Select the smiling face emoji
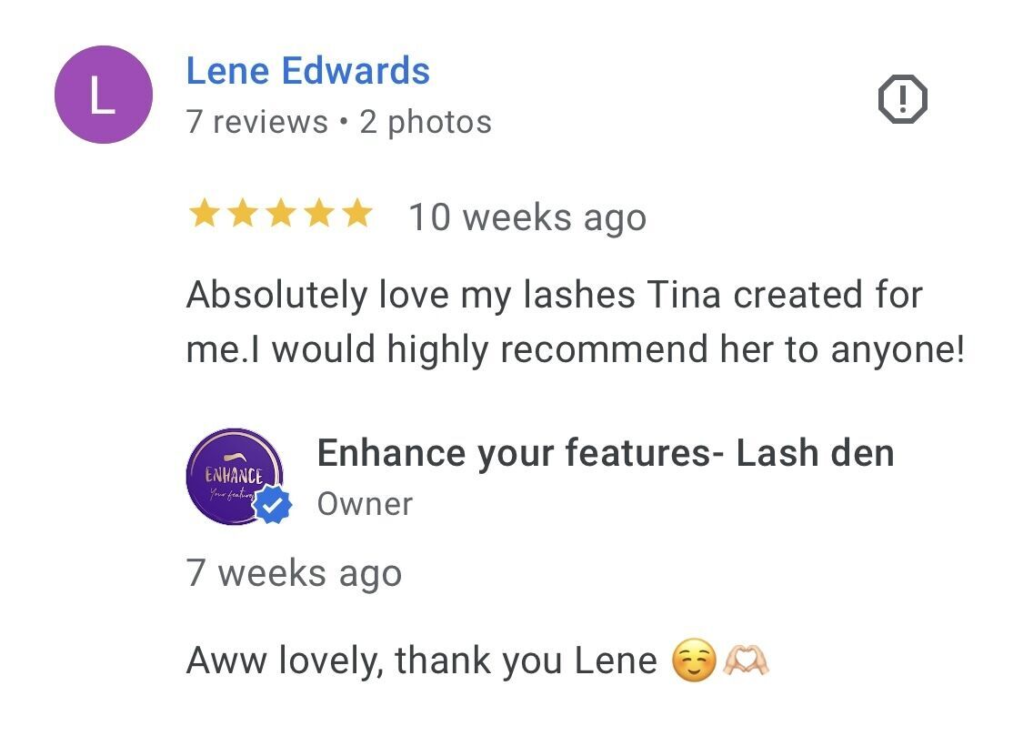 coord(693,660)
